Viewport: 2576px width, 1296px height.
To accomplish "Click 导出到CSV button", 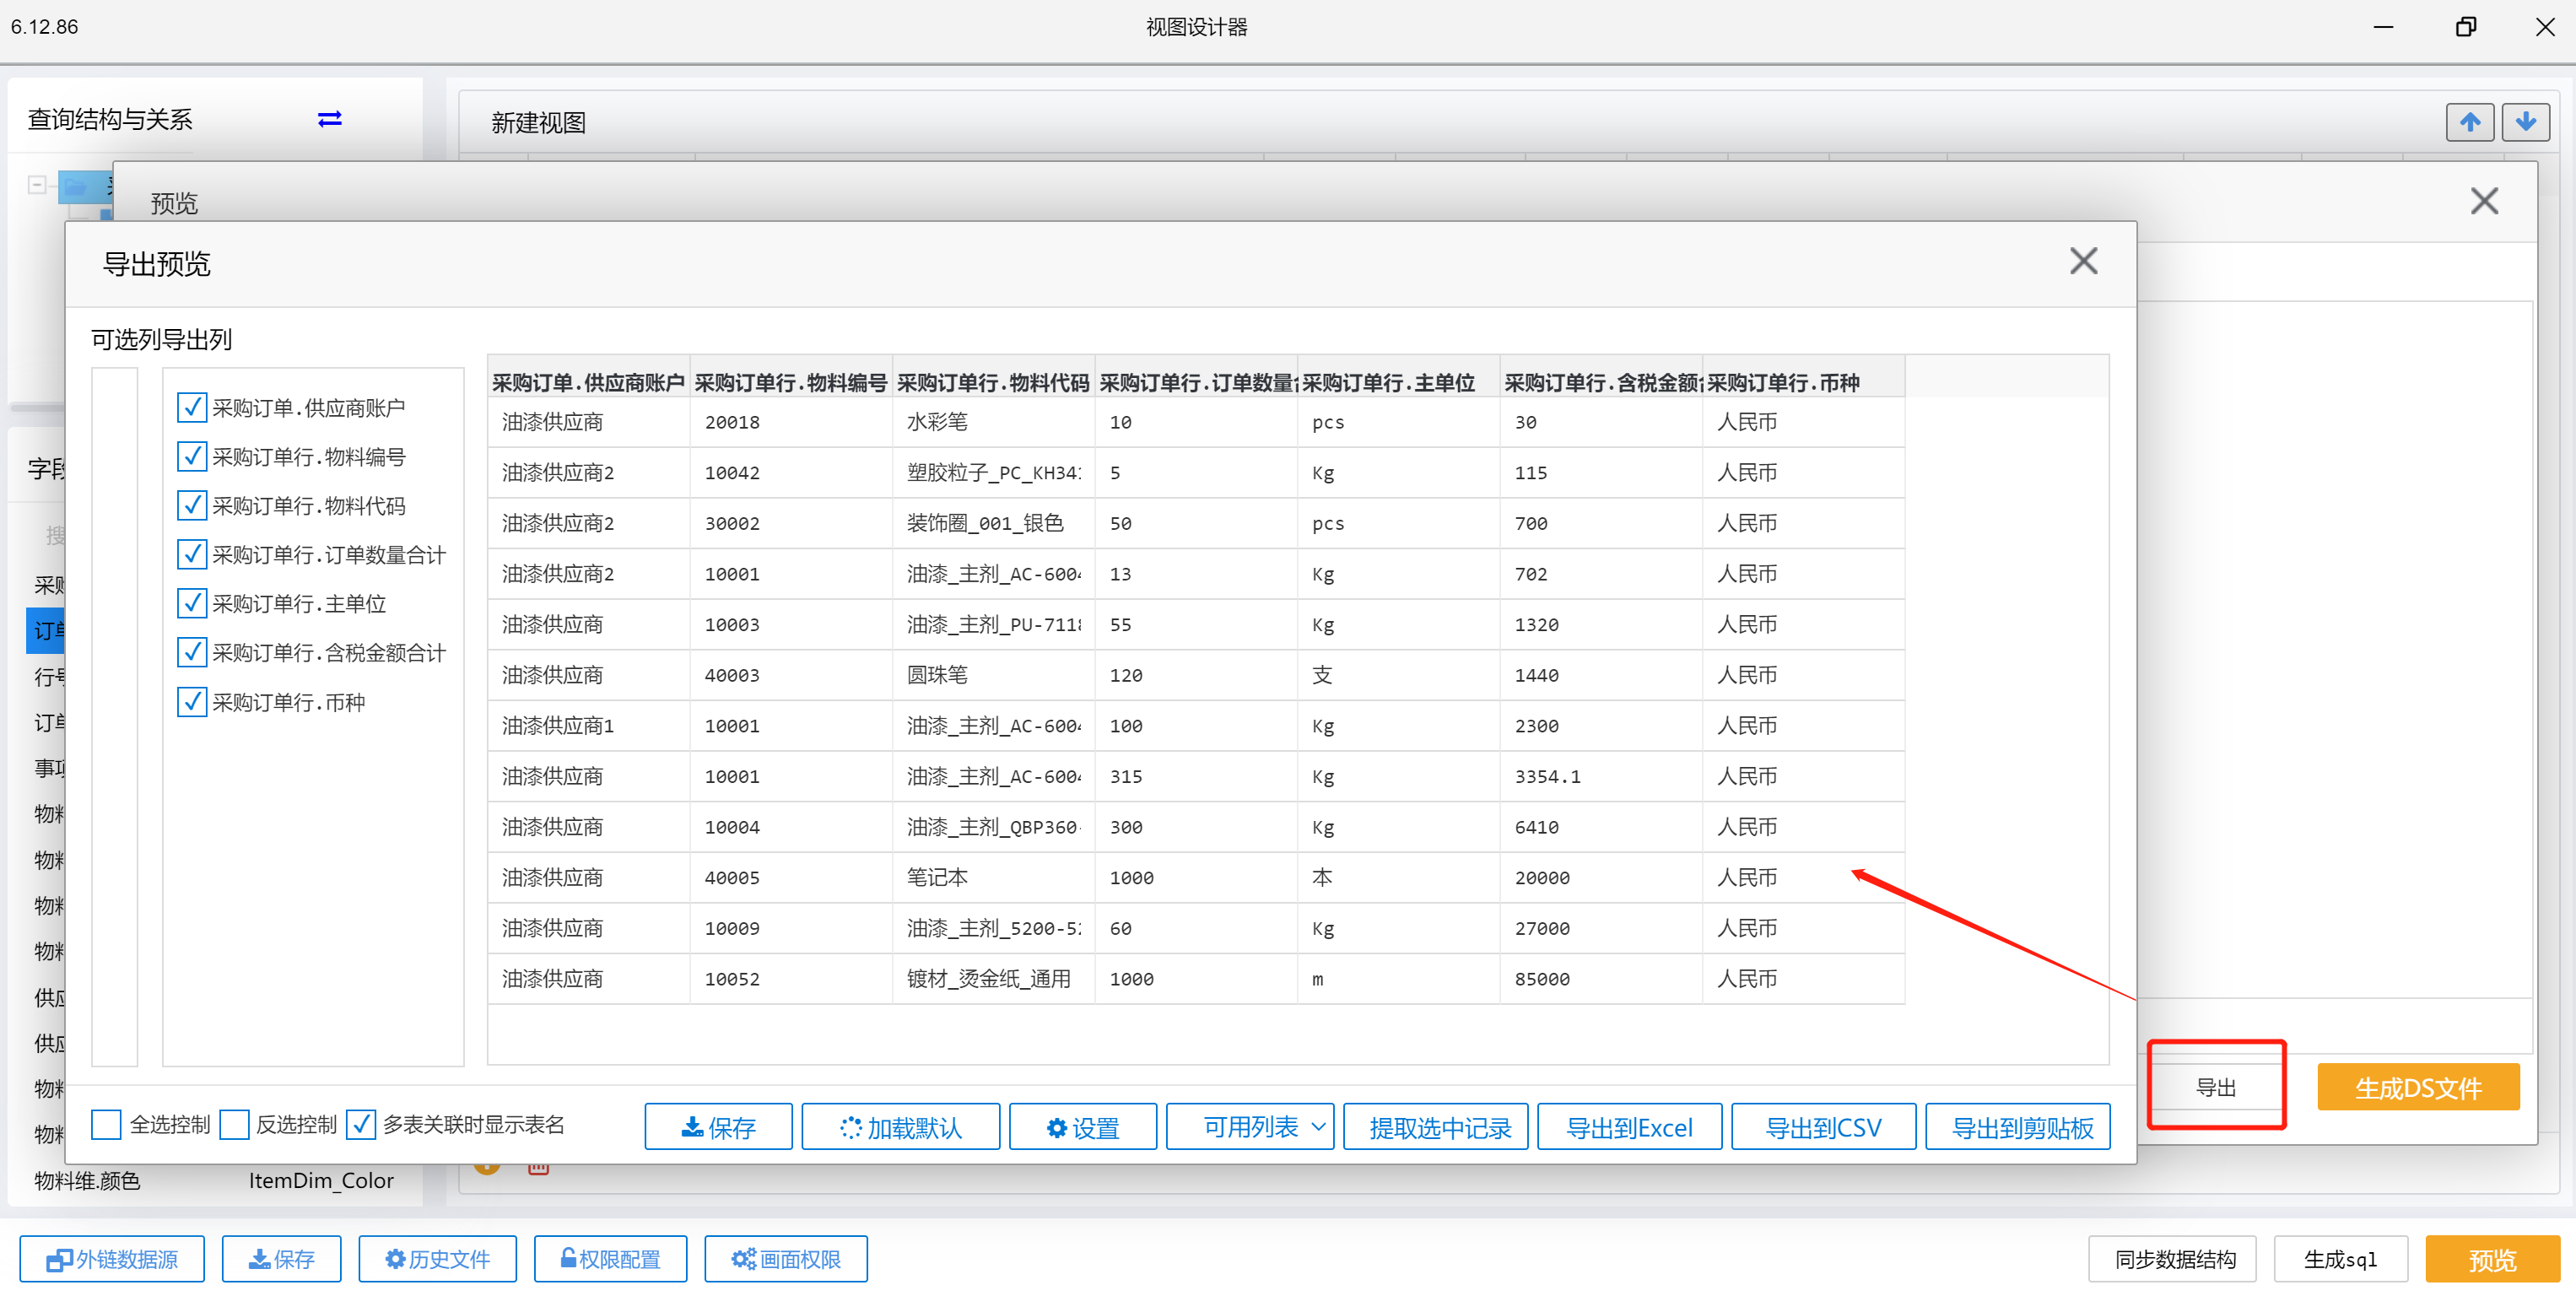I will (x=1823, y=1127).
